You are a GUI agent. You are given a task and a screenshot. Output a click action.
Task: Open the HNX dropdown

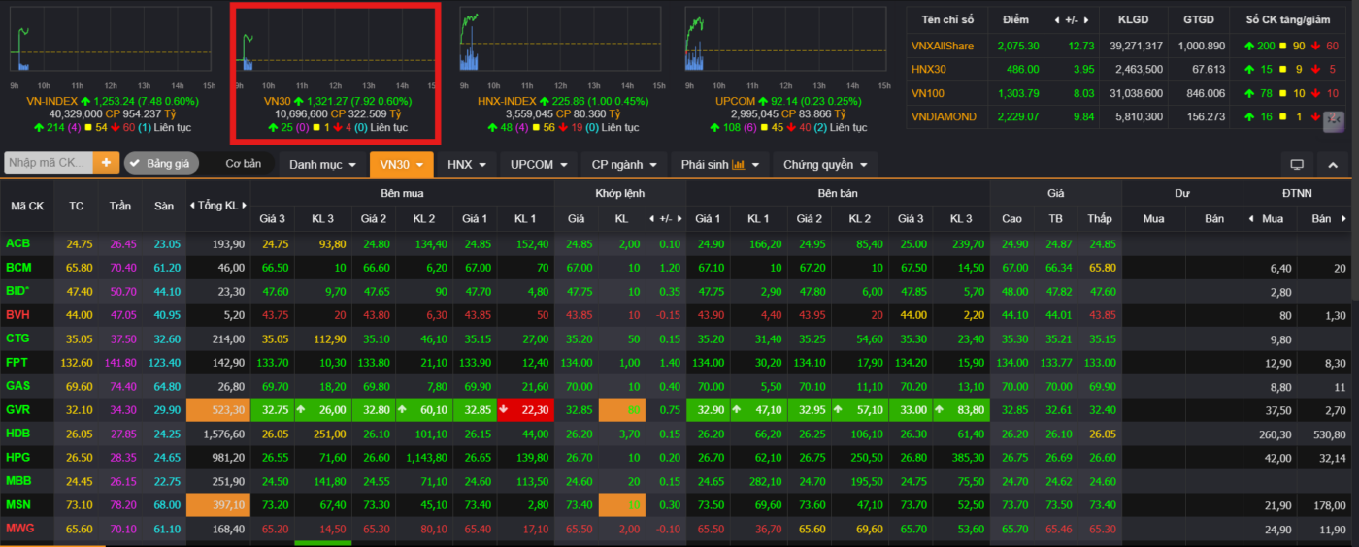465,164
